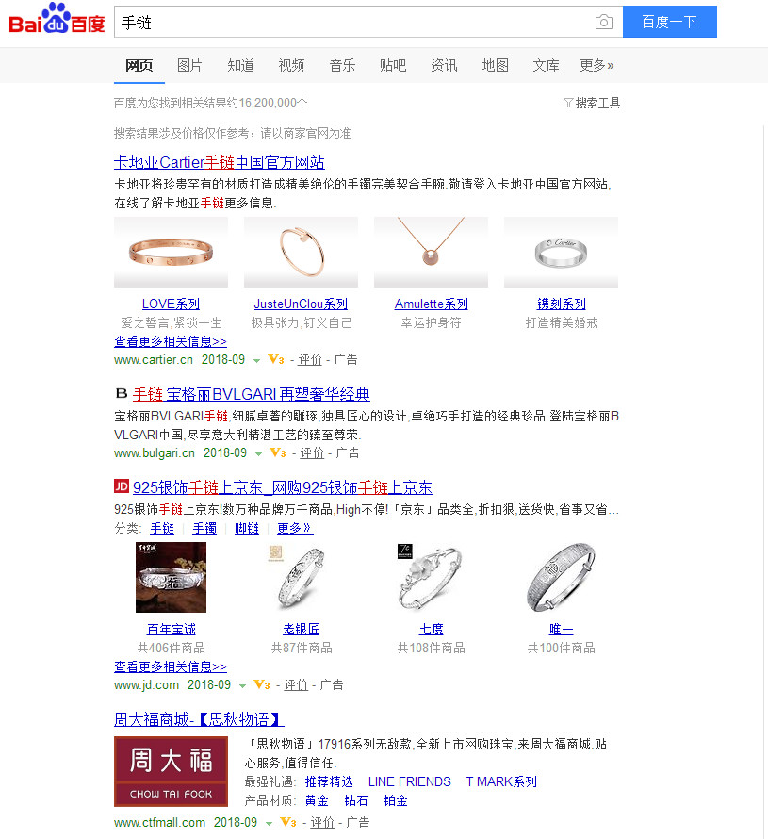Click the Chow Tai Fook logo image
This screenshot has width=768, height=839.
[x=172, y=771]
